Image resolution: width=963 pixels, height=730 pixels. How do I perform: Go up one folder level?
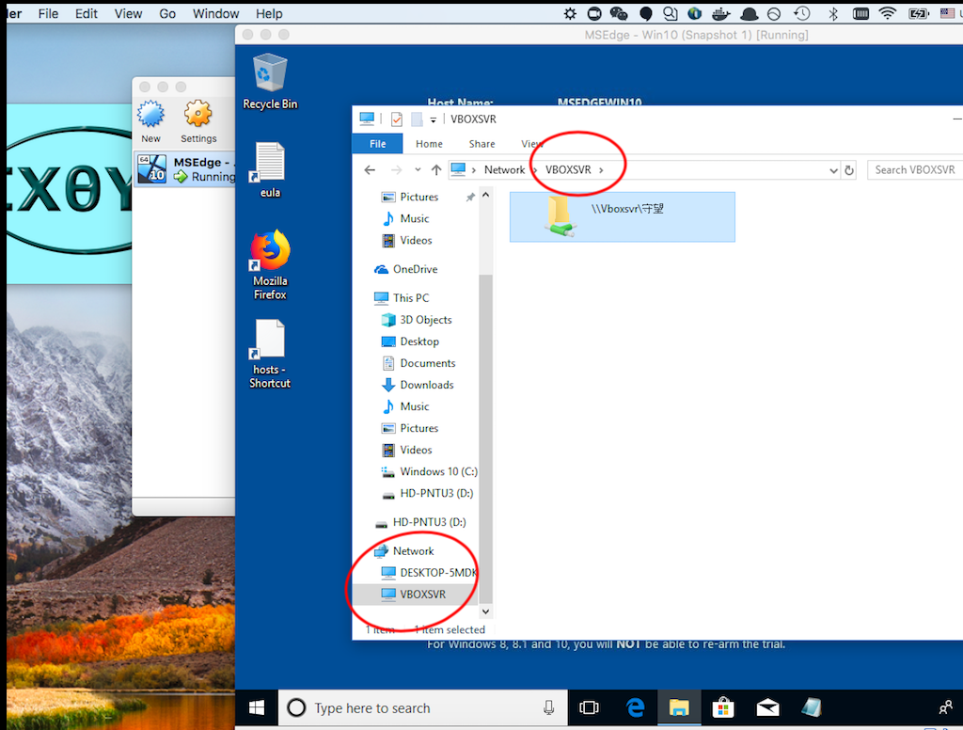tap(436, 170)
